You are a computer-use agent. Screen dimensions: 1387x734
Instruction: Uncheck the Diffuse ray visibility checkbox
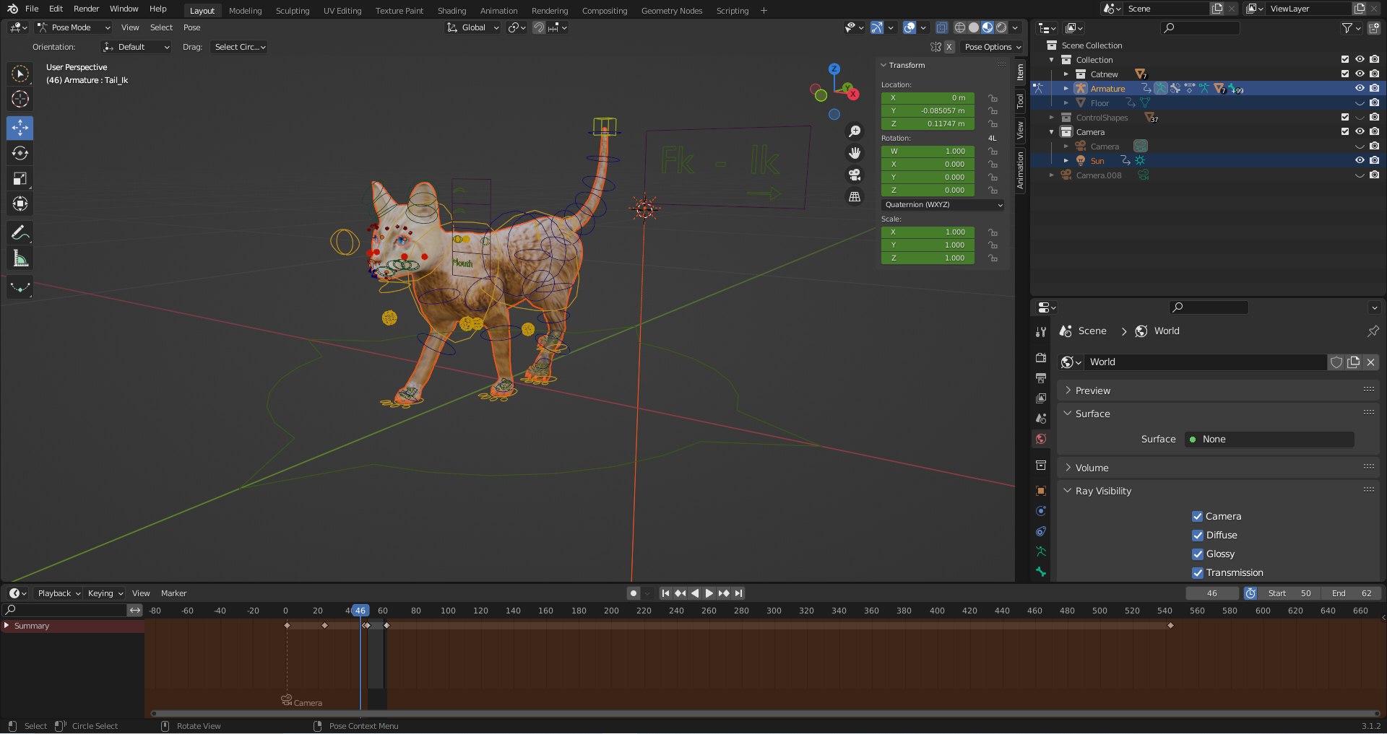tap(1197, 535)
